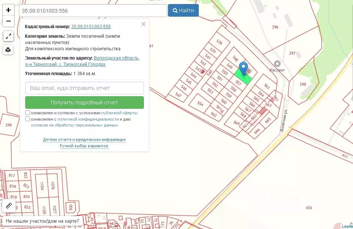Select parcel 569 on the map
Screen dimensions: 353x229
[x=237, y=123]
